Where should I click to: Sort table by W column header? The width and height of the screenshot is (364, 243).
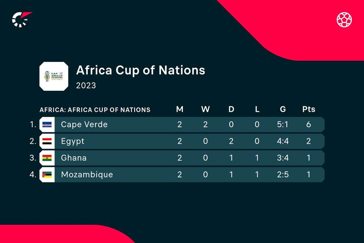[205, 109]
